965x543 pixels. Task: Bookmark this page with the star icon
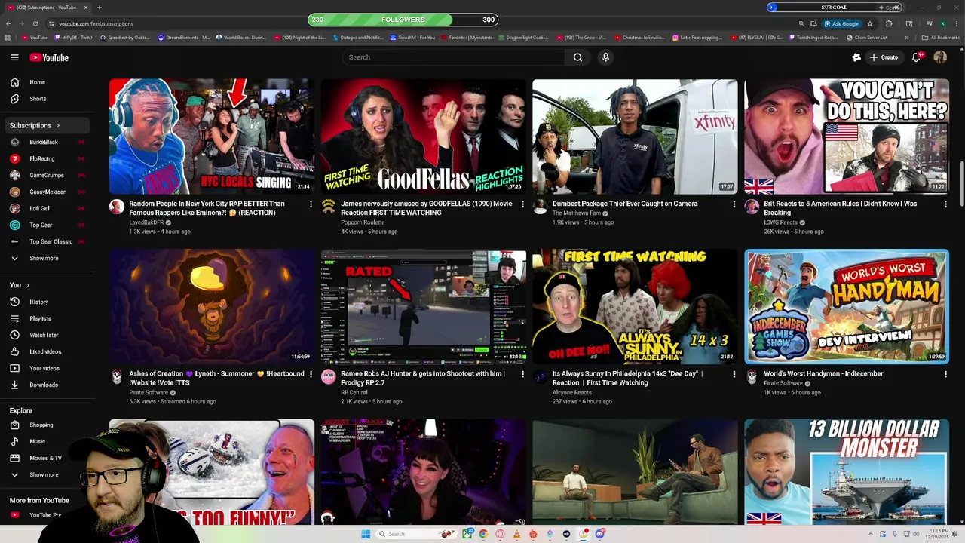click(x=869, y=23)
